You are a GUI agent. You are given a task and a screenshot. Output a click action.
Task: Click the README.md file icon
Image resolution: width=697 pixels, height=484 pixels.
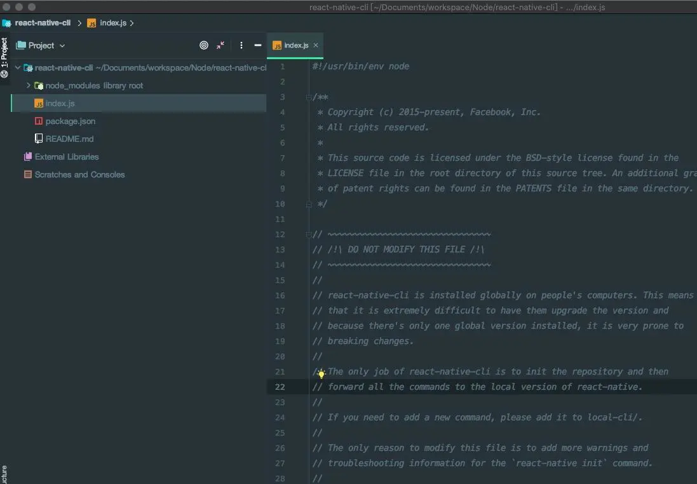39,139
